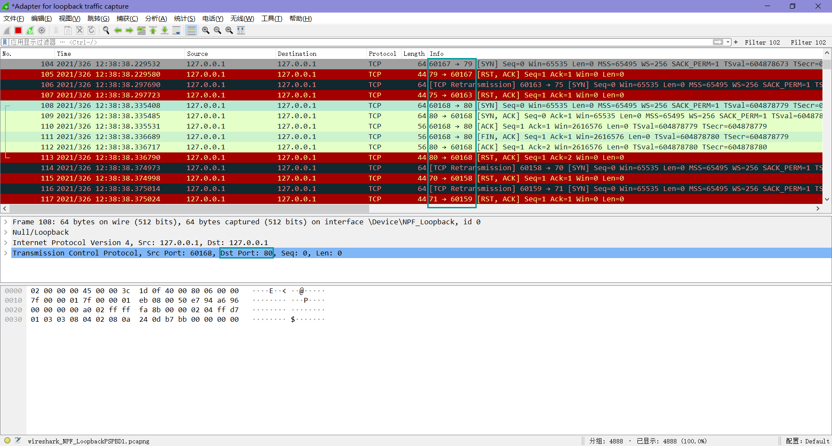Sort packets by Destination column header
The width and height of the screenshot is (832, 446).
pyautogui.click(x=321, y=54)
